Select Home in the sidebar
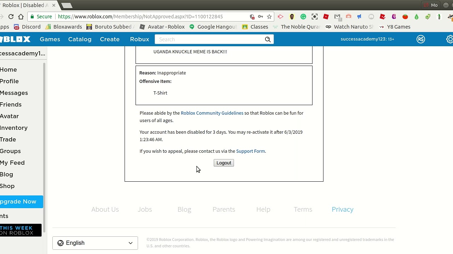 8,69
